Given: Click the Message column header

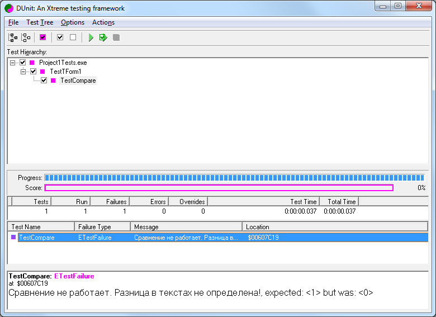Looking at the screenshot, I should click(x=186, y=226).
